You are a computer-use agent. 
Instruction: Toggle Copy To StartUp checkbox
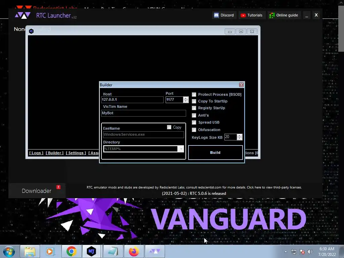[x=194, y=101]
